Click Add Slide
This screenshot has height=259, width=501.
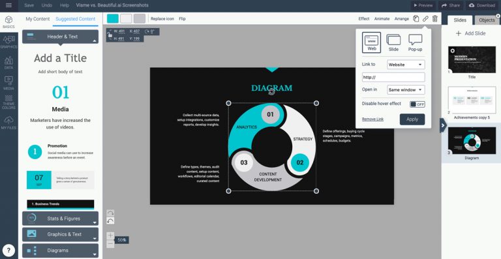pos(470,33)
